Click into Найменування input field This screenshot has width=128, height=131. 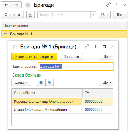[76, 67]
